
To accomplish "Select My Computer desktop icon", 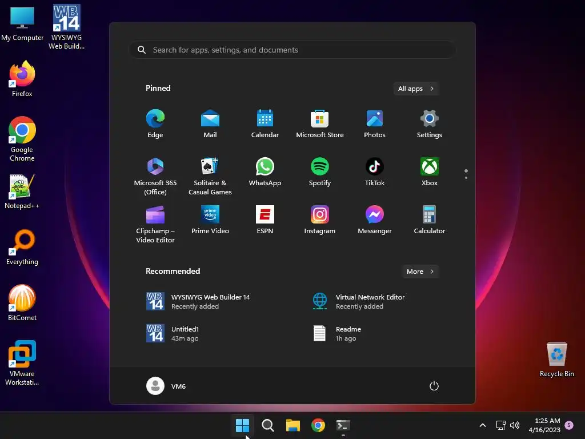I will click(x=22, y=23).
